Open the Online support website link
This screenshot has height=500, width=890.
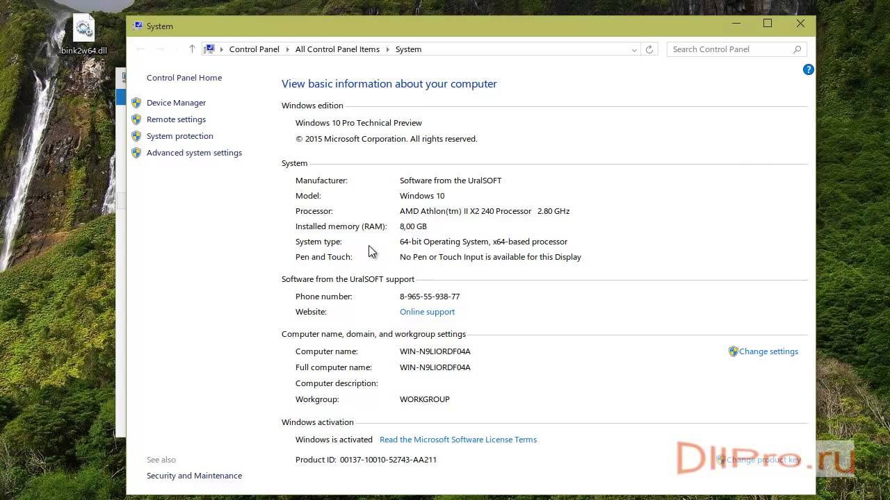click(427, 312)
